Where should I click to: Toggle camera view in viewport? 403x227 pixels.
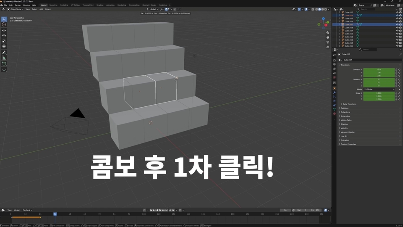tap(327, 42)
